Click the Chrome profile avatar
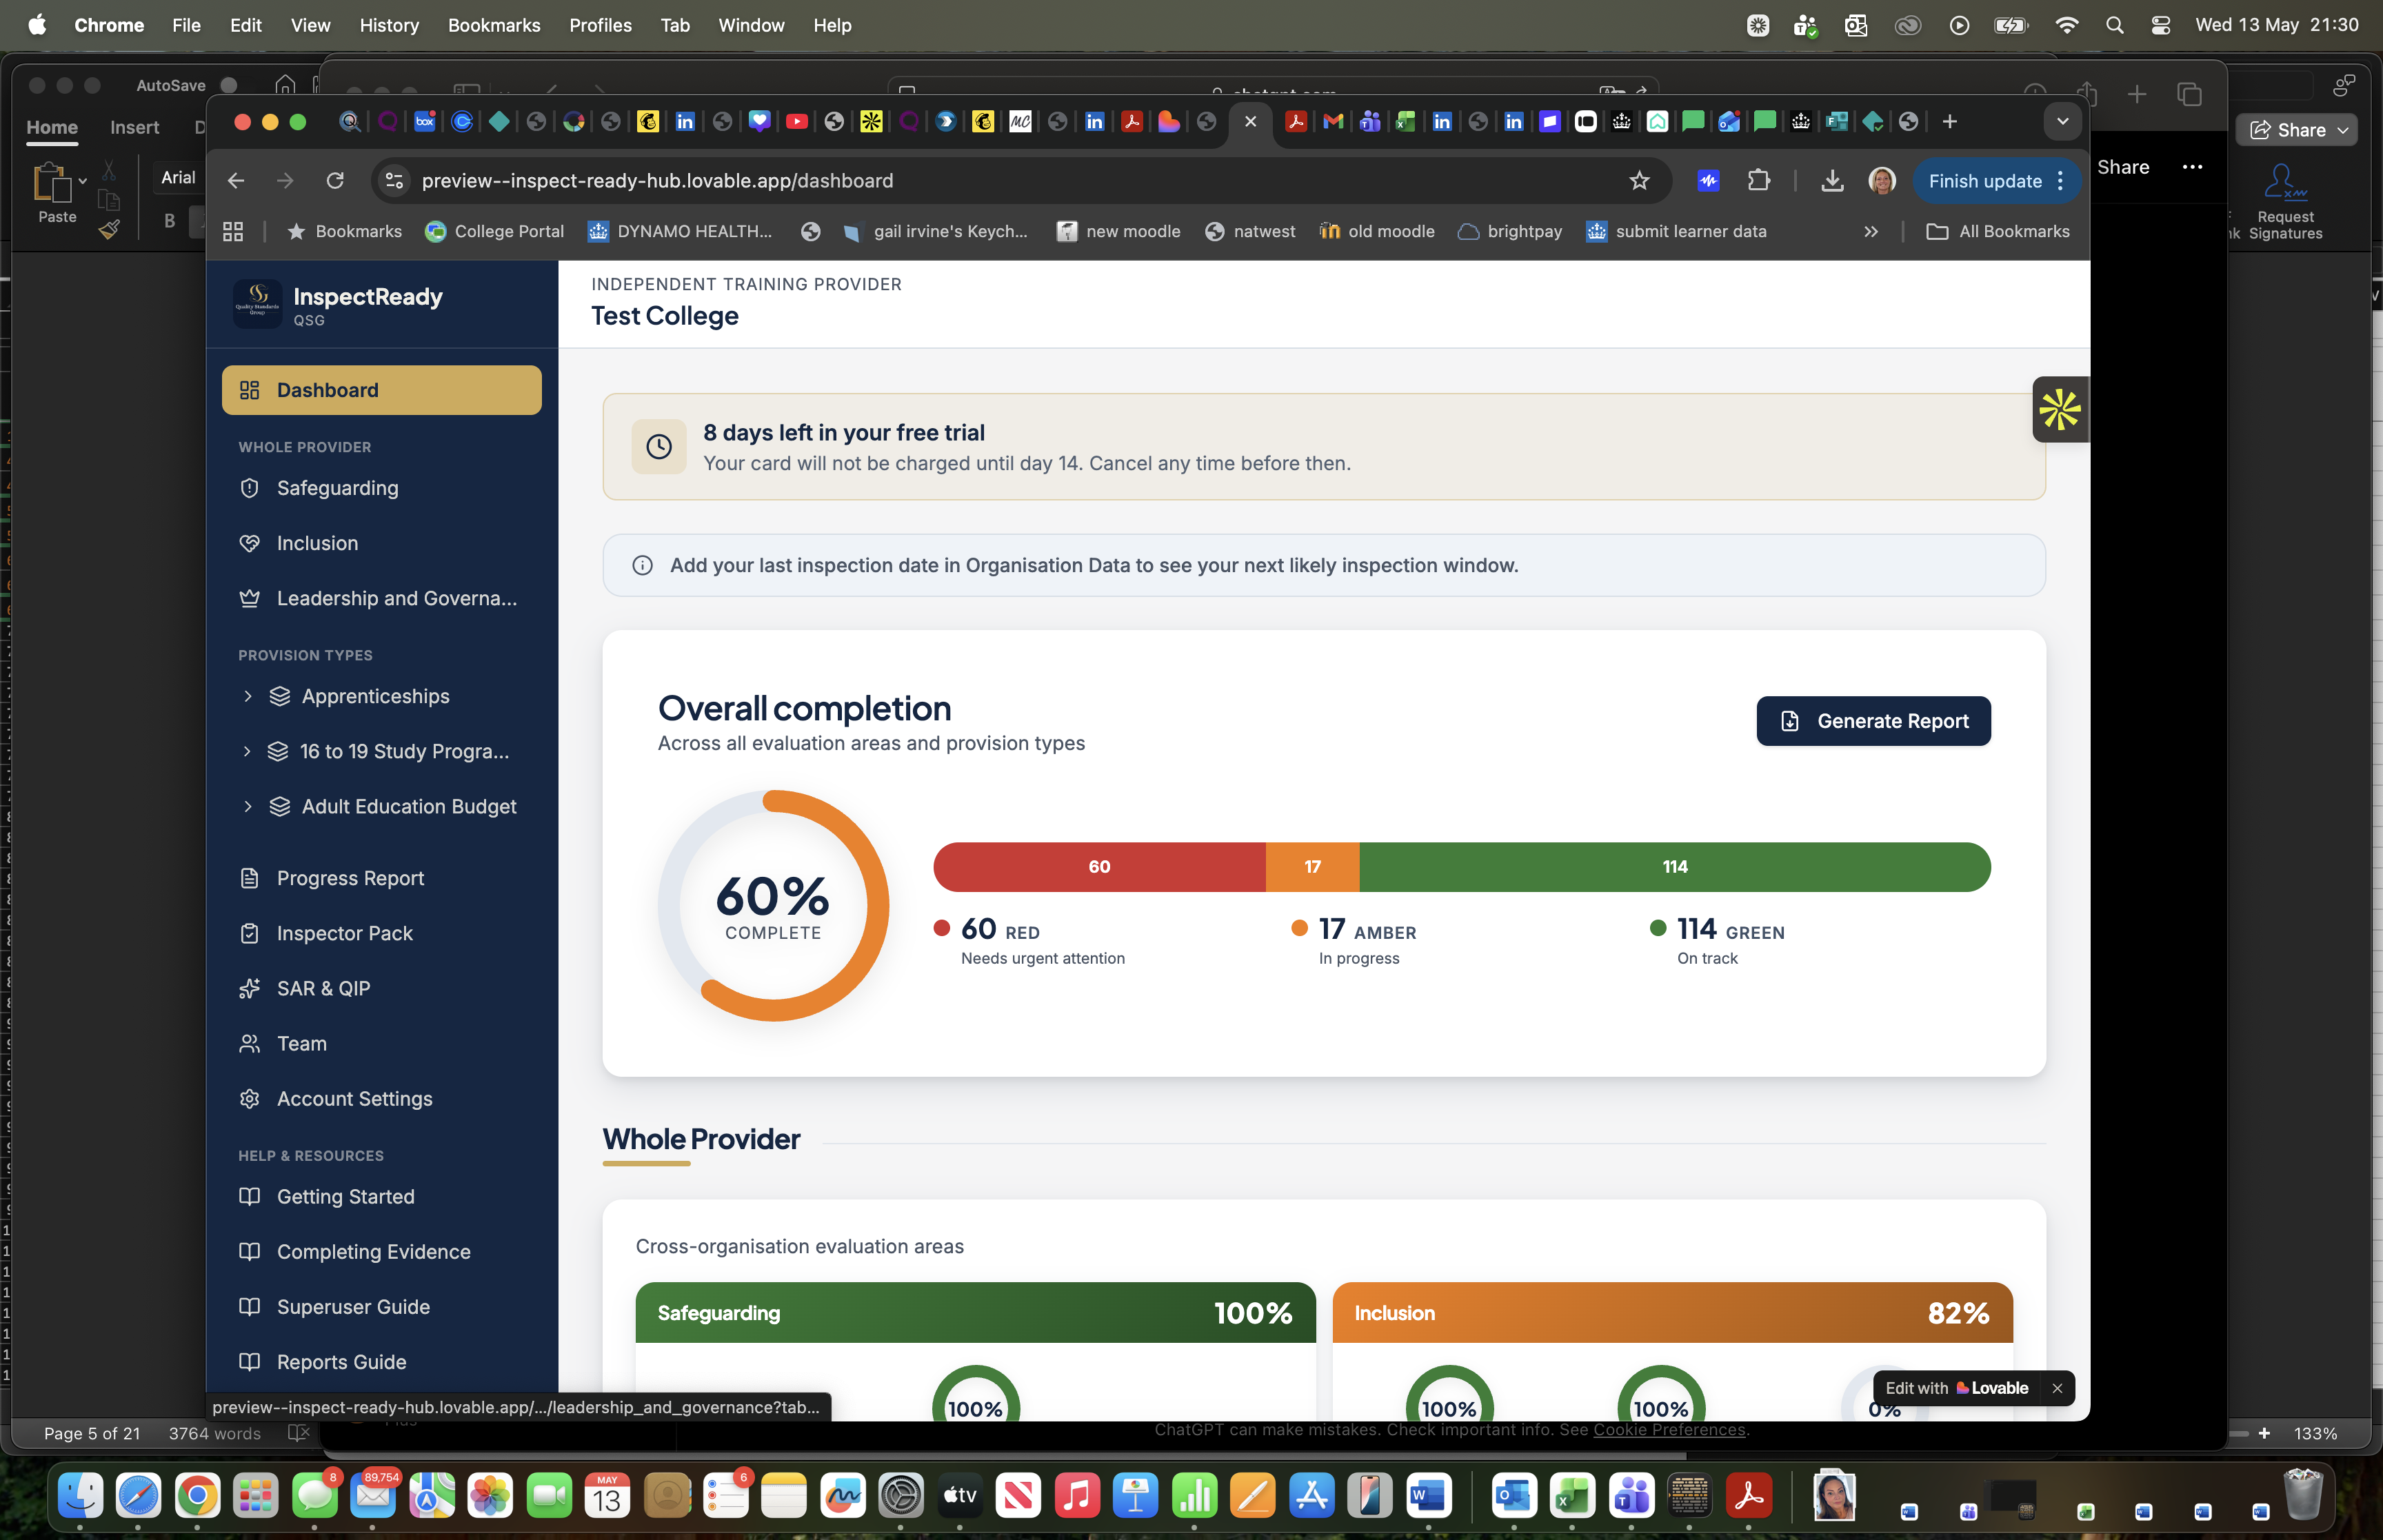Screen dimensions: 2383x1540 pos(1882,180)
